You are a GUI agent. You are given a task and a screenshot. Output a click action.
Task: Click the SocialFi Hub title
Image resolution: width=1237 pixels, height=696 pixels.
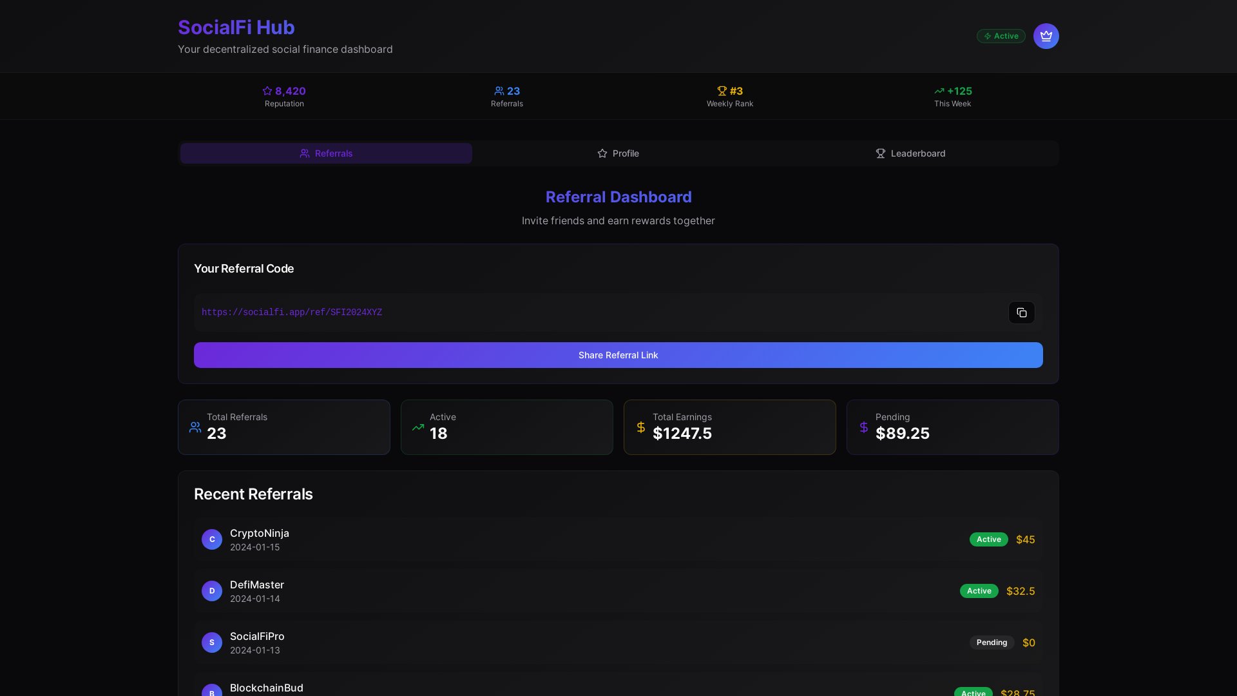(236, 27)
